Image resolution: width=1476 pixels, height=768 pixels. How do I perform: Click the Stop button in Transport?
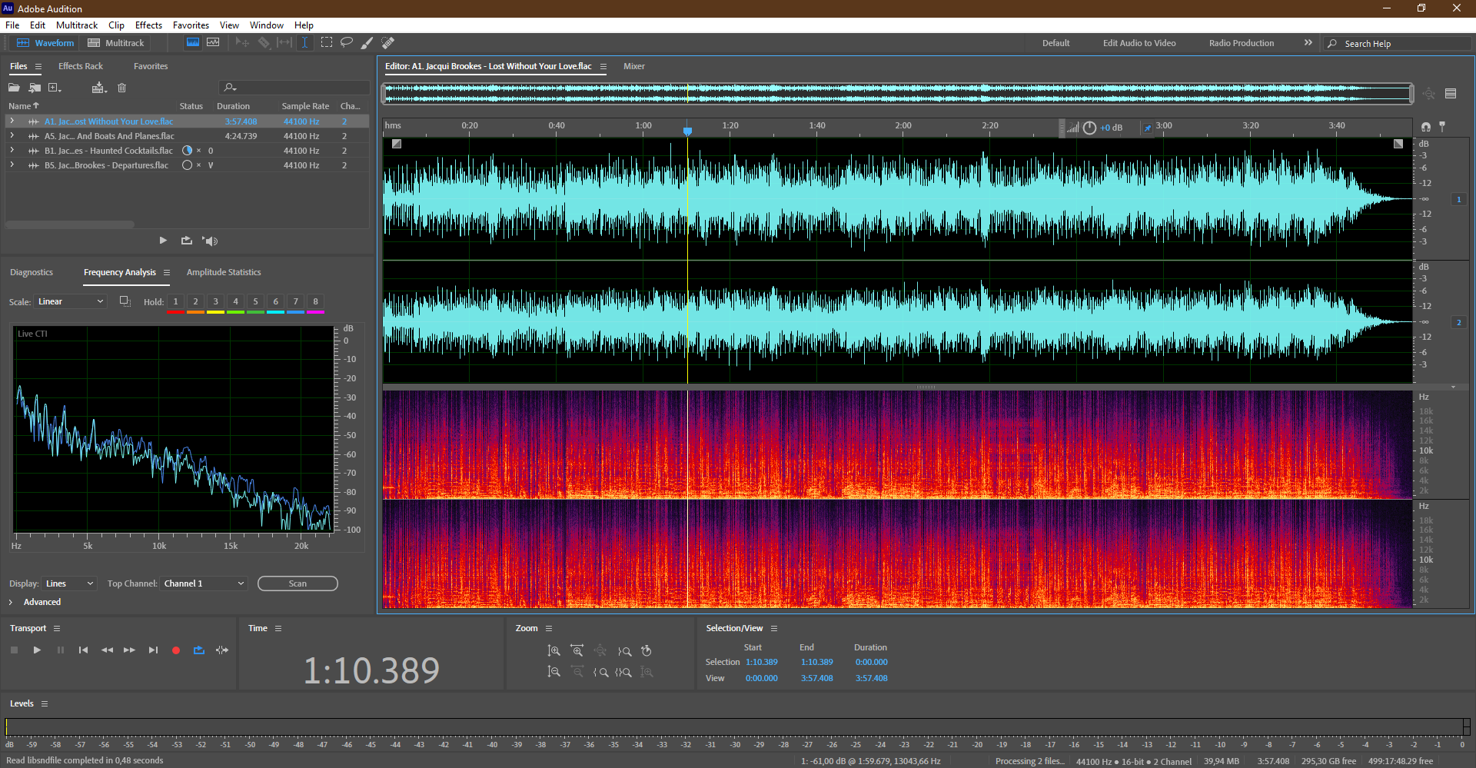14,650
